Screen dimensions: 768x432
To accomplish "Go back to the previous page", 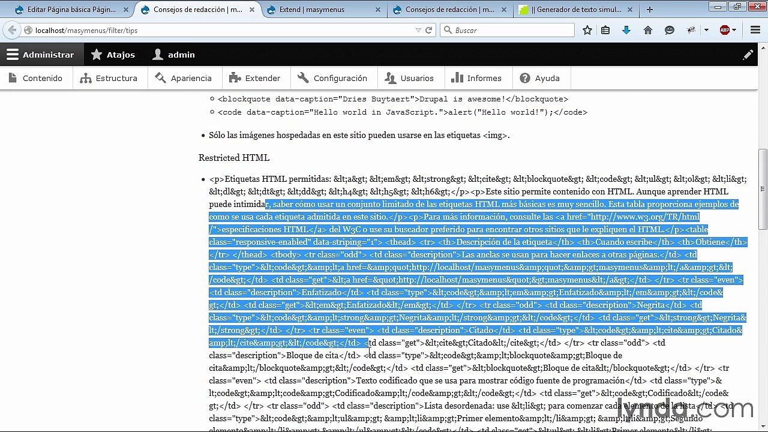I will pyautogui.click(x=12, y=30).
